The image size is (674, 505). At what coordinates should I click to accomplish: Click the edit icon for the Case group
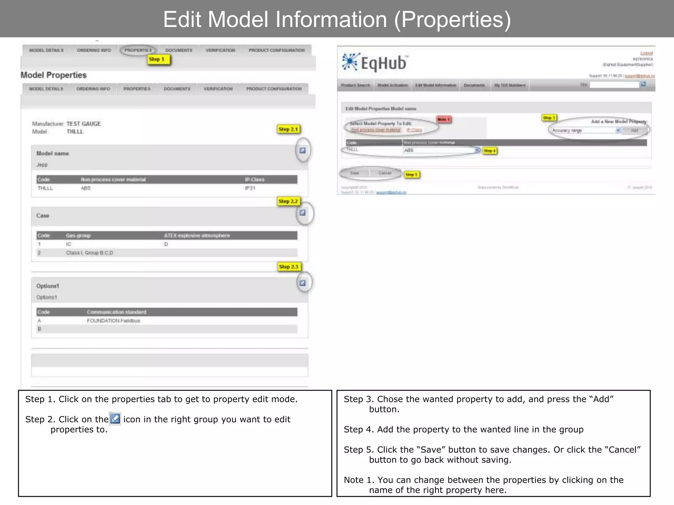click(x=302, y=213)
